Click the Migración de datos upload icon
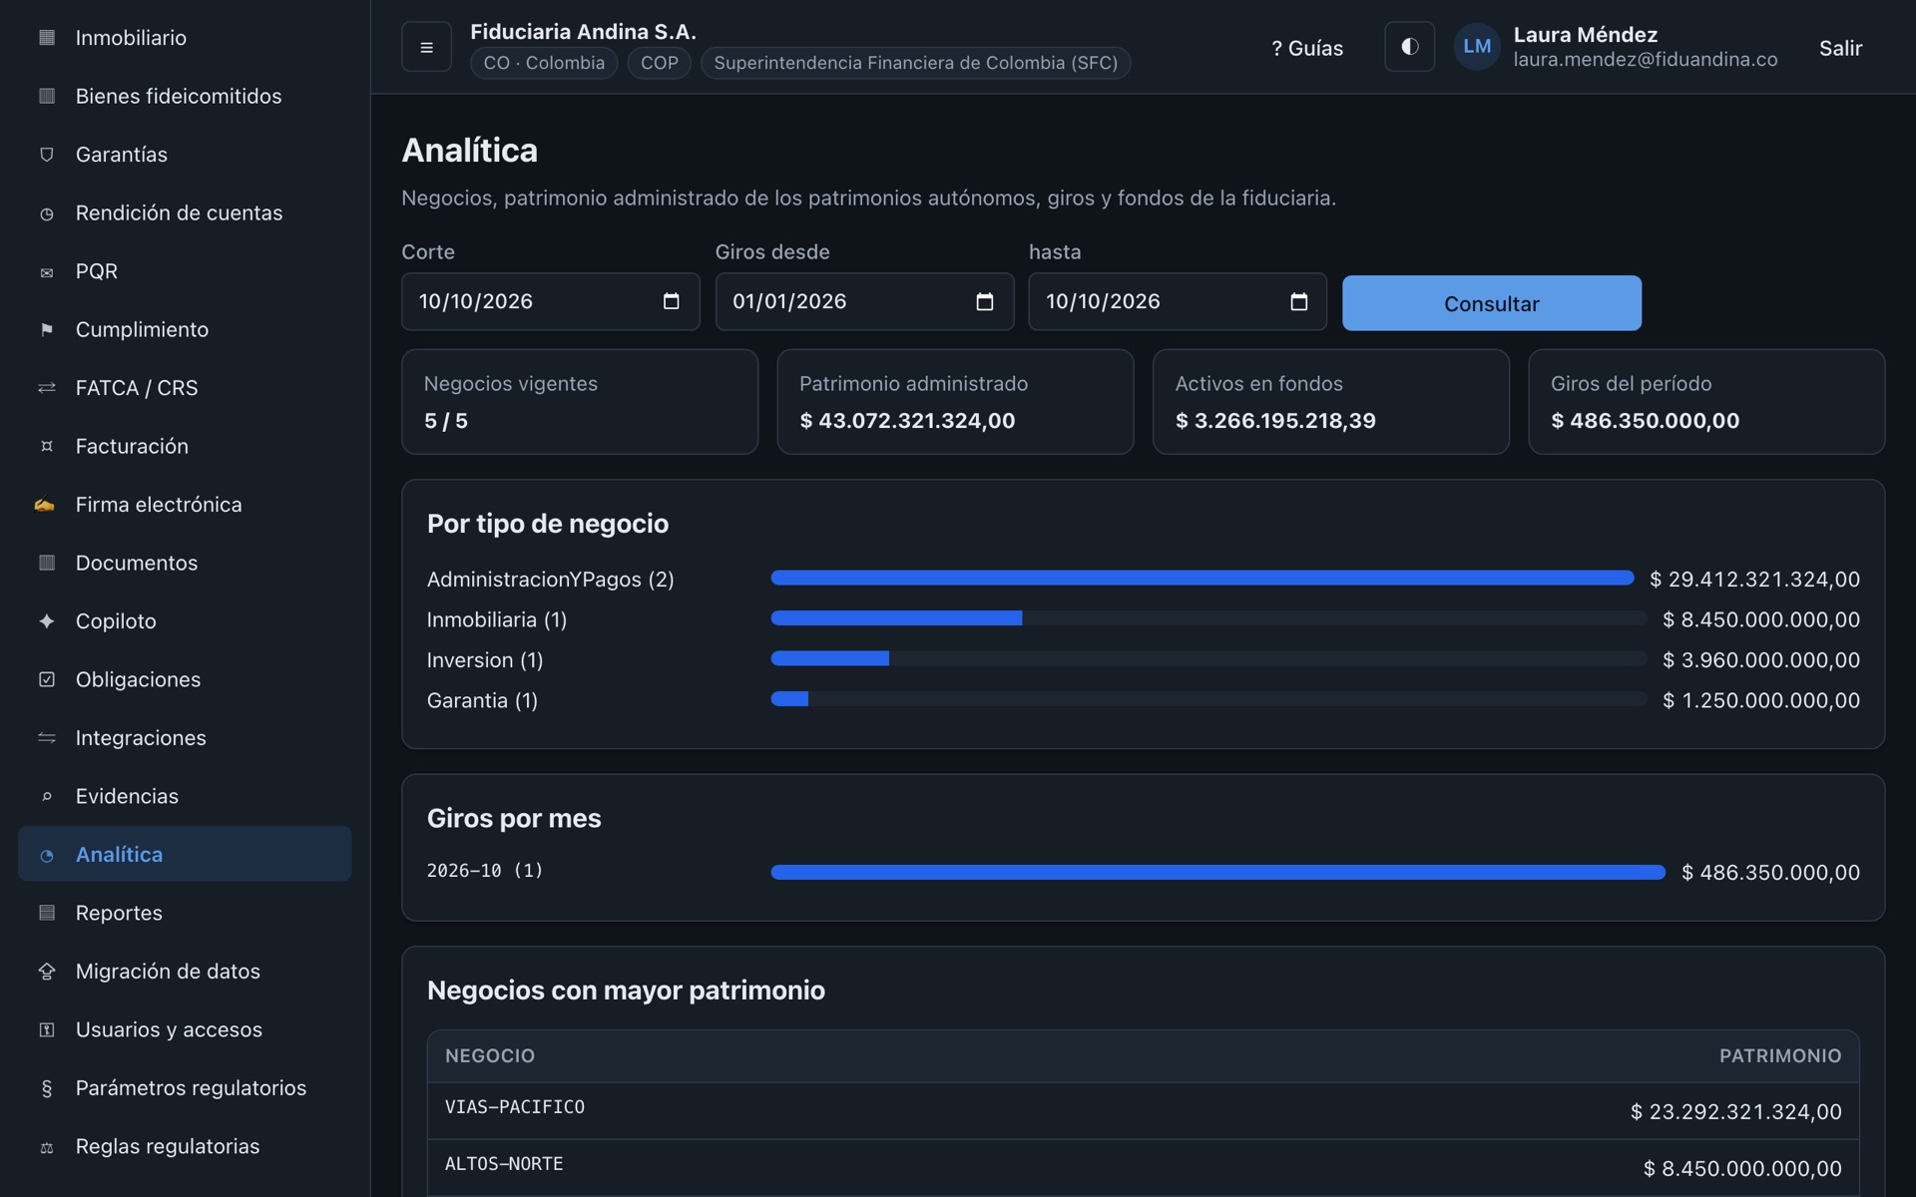Viewport: 1916px width, 1197px height. (x=47, y=972)
